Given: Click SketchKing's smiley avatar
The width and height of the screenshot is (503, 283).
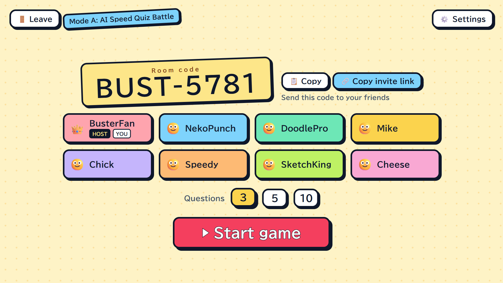Looking at the screenshot, I should [x=269, y=165].
